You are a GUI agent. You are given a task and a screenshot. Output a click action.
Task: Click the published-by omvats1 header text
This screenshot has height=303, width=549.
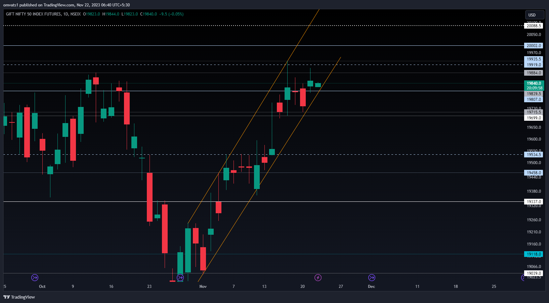67,5
